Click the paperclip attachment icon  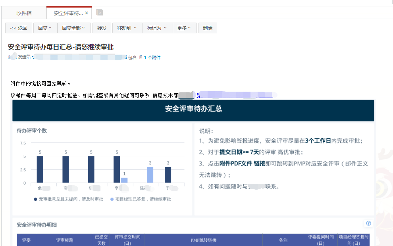pos(141,58)
